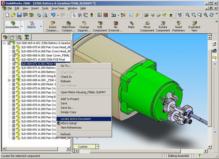Choose Open Motor Housing_FINAL.SLDPRT

(x=84, y=92)
